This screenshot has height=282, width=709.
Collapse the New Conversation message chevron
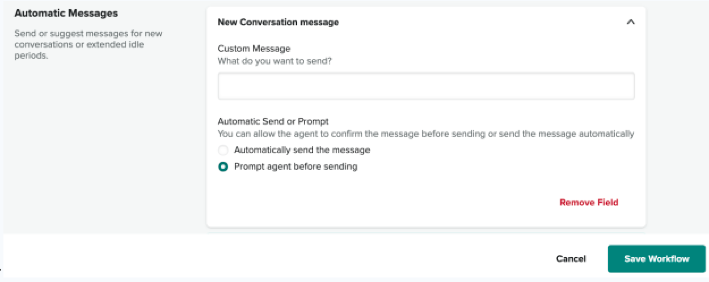click(630, 23)
